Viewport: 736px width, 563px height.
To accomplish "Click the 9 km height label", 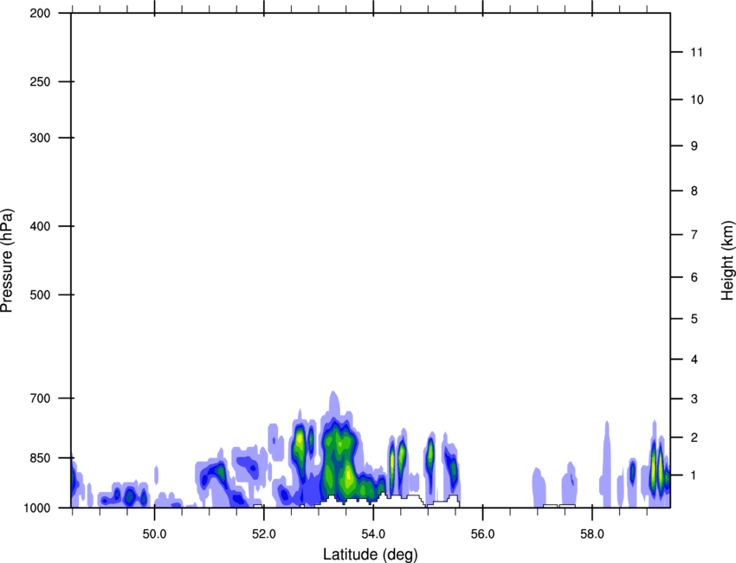I will pos(694,146).
